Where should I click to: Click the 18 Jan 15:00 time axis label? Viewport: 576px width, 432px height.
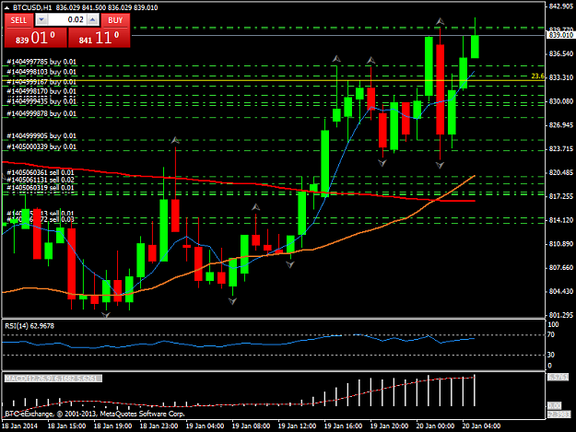[x=67, y=426]
